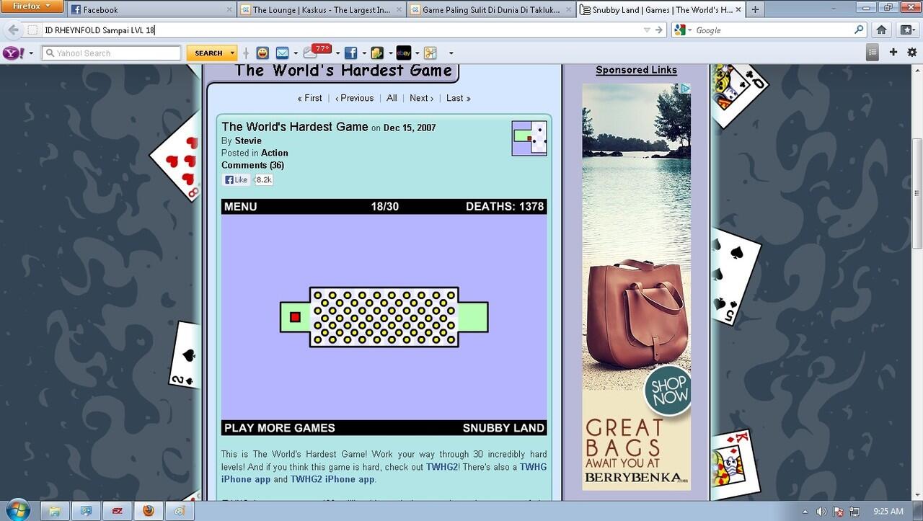The height and width of the screenshot is (521, 923).
Task: Click the eBay toolbar icon
Action: [x=404, y=53]
